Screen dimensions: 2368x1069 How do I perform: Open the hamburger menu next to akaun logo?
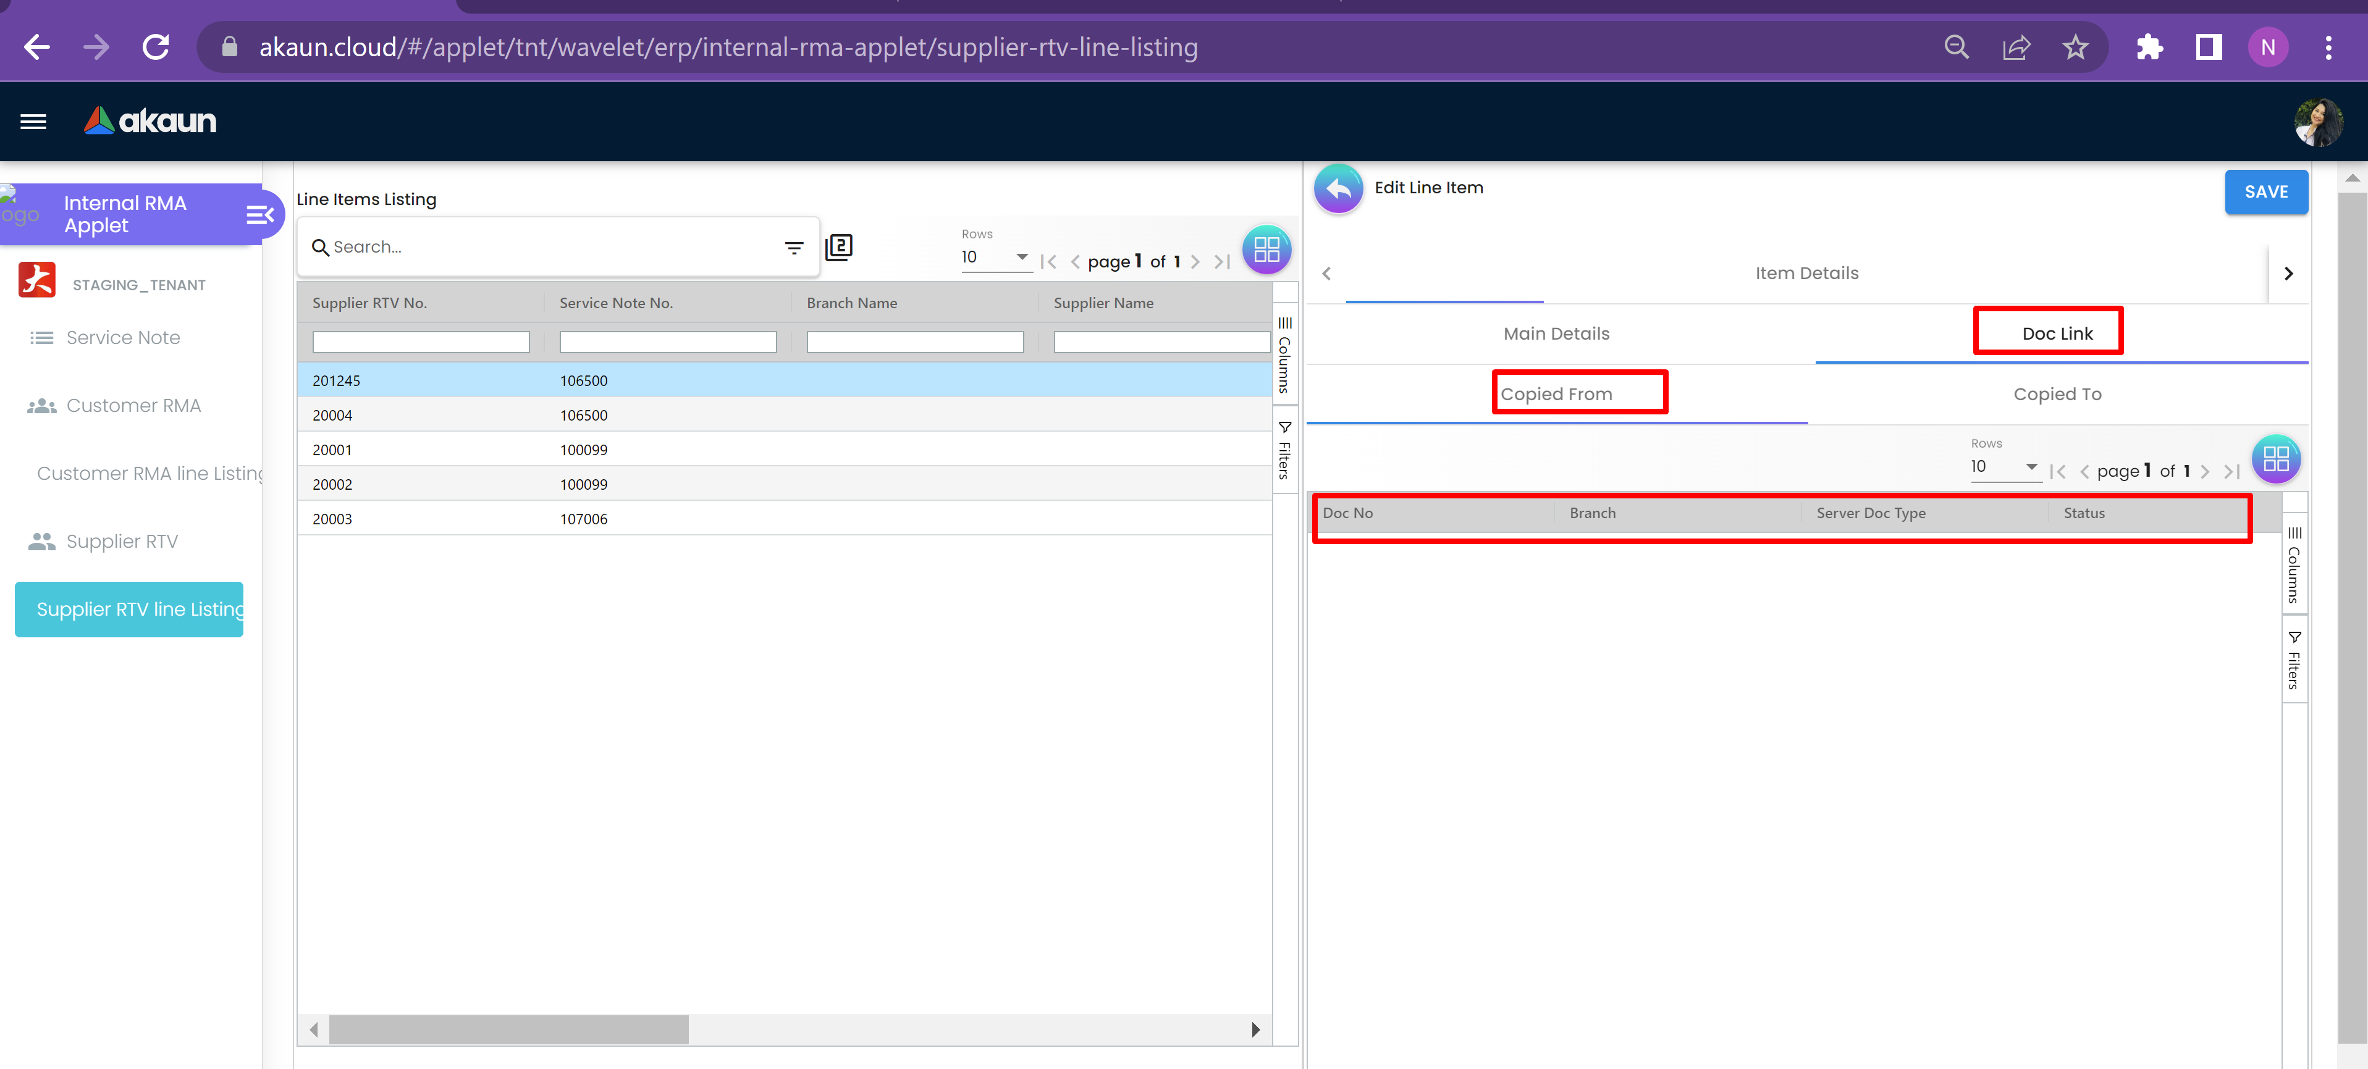(33, 121)
